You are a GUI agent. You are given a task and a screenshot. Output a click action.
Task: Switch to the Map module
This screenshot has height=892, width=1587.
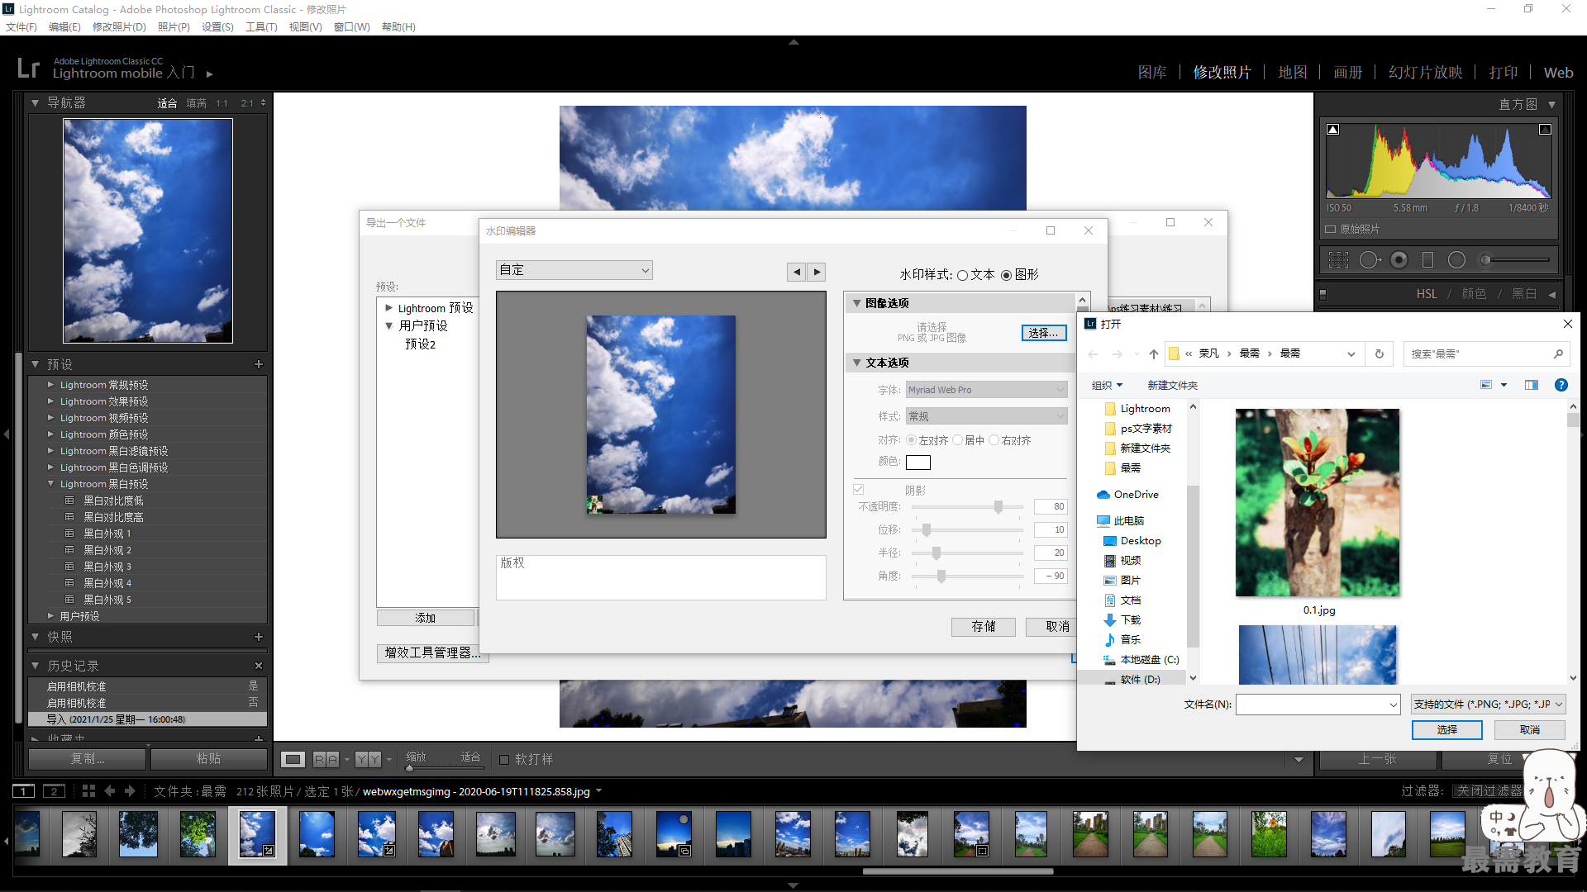(1292, 73)
